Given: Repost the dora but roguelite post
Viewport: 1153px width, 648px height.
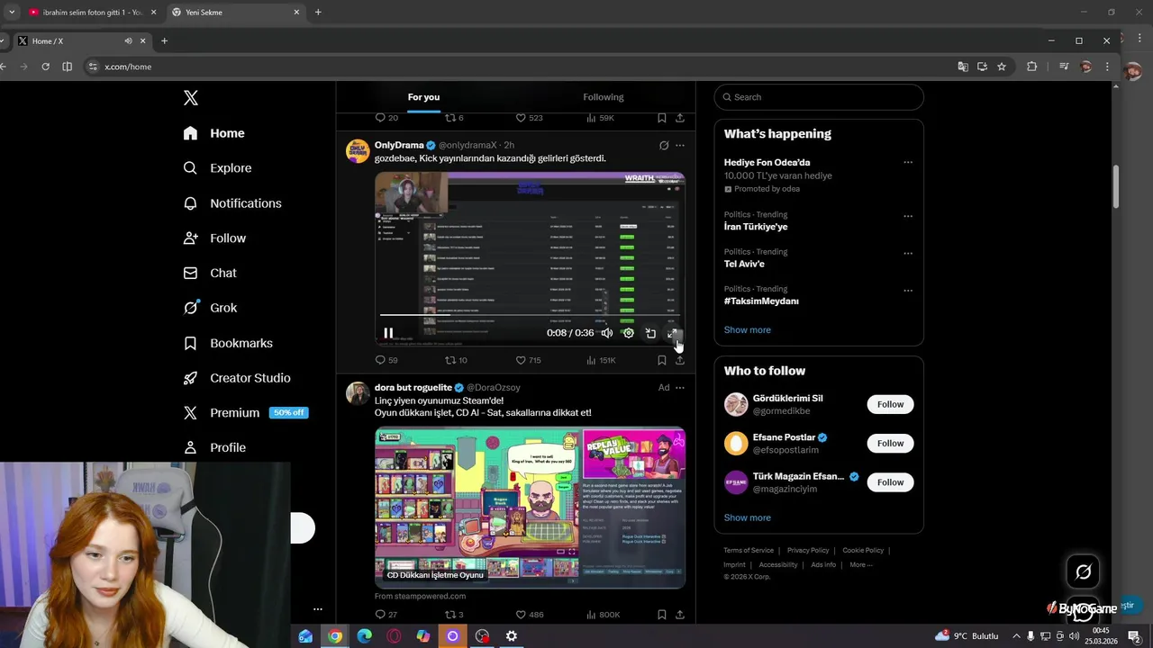Looking at the screenshot, I should (x=454, y=615).
